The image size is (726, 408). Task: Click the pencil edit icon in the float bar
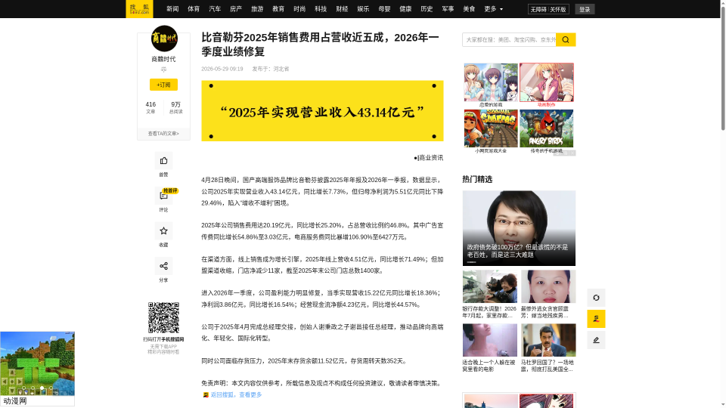(x=596, y=340)
